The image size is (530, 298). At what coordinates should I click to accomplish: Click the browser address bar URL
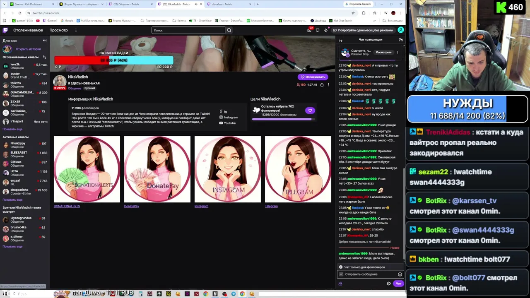(46, 13)
